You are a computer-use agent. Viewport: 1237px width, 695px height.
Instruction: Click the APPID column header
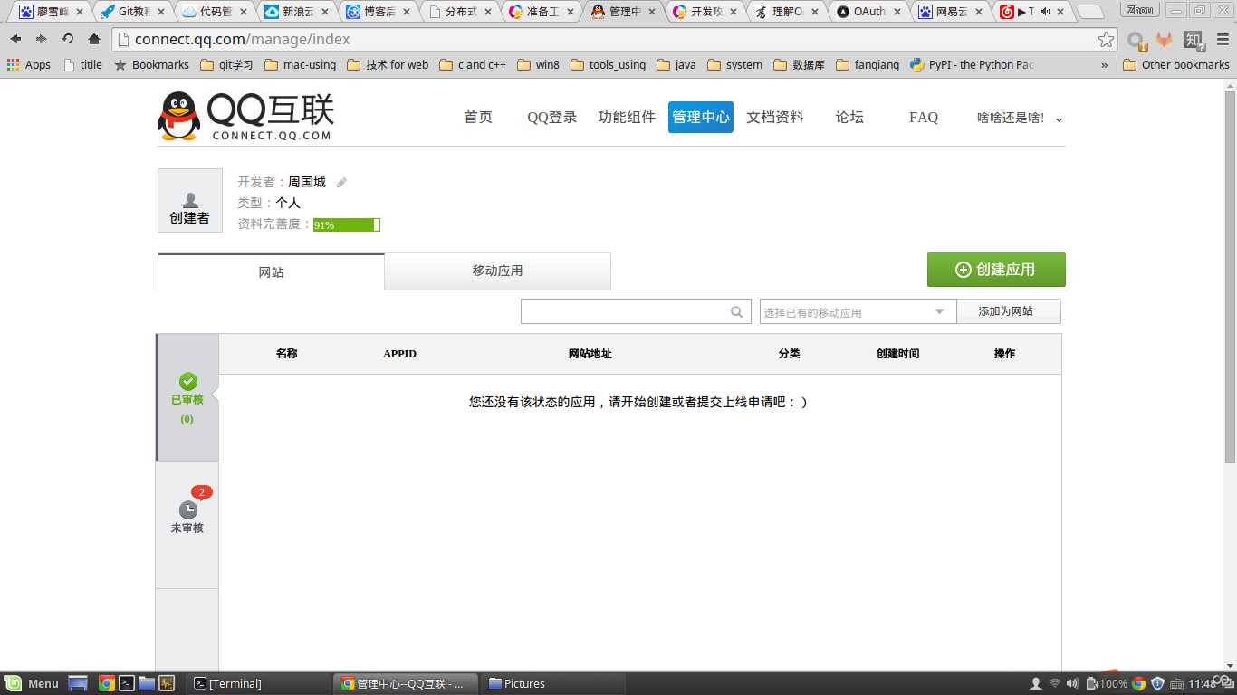[x=399, y=354]
